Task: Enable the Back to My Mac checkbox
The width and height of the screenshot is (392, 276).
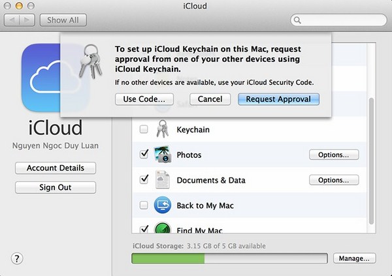Action: pyautogui.click(x=144, y=206)
